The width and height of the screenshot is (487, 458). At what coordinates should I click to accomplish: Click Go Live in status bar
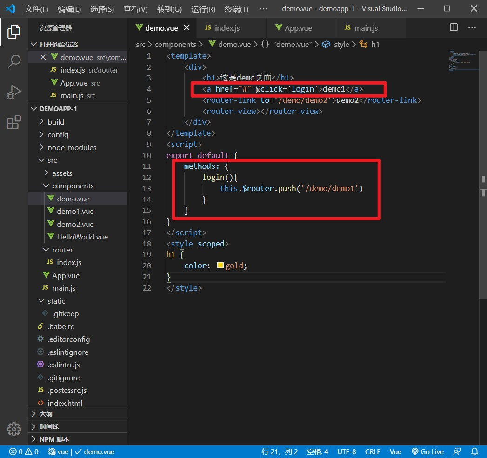click(427, 451)
